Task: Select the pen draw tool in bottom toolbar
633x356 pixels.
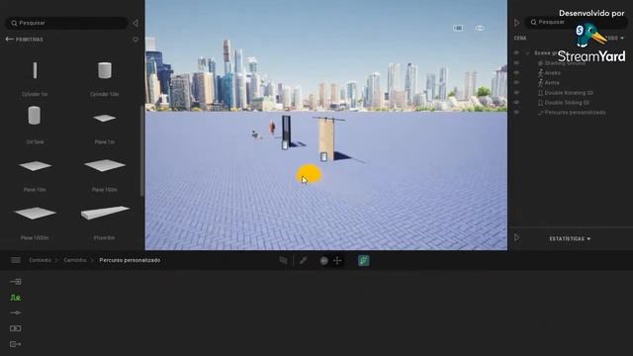Action: [304, 261]
